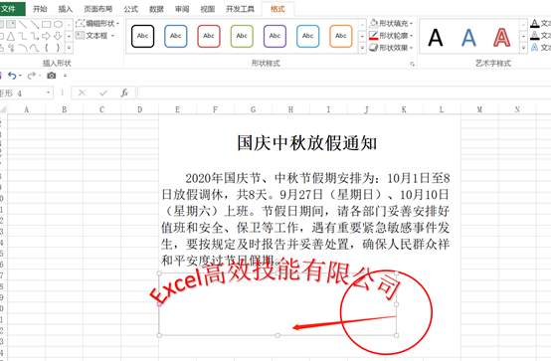The height and width of the screenshot is (361, 551).
Task: Apply the green outline Abc shape style
Action: (242, 36)
